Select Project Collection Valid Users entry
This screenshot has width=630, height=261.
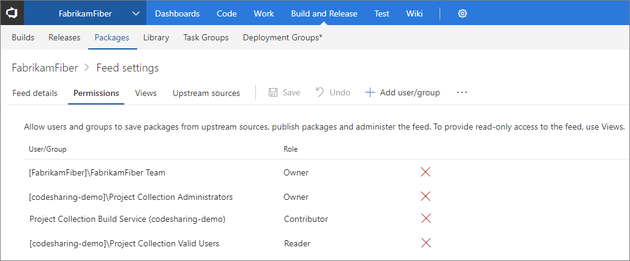pyautogui.click(x=124, y=243)
